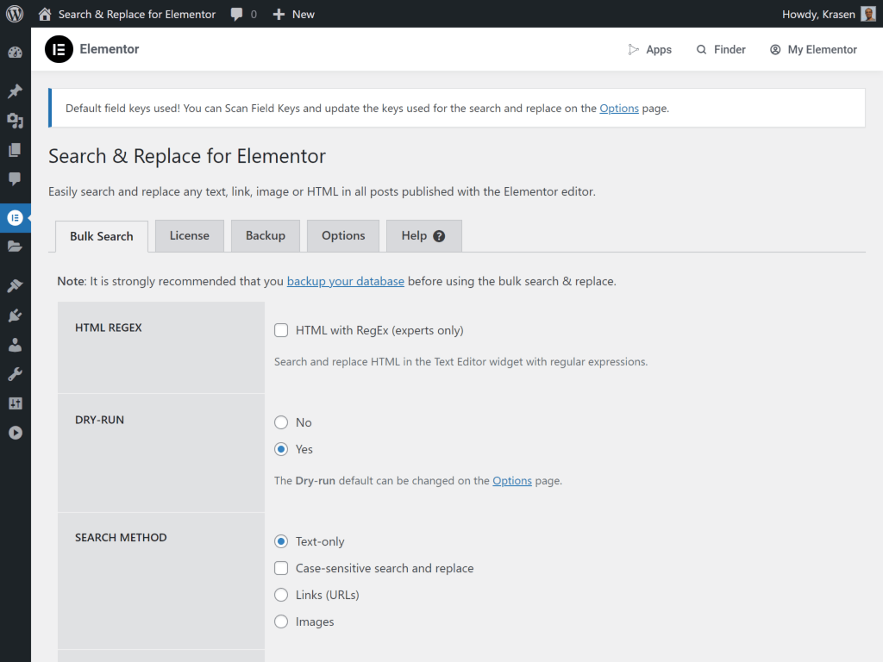Click the SEARCH METHOD row label
The width and height of the screenshot is (883, 662).
(x=121, y=538)
